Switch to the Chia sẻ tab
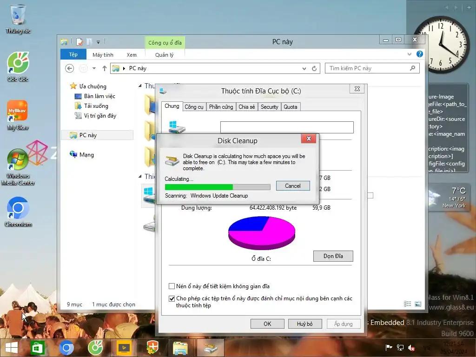Image resolution: width=476 pixels, height=357 pixels. pos(246,107)
